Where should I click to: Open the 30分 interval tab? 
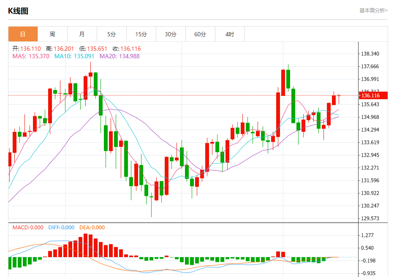[x=171, y=34]
